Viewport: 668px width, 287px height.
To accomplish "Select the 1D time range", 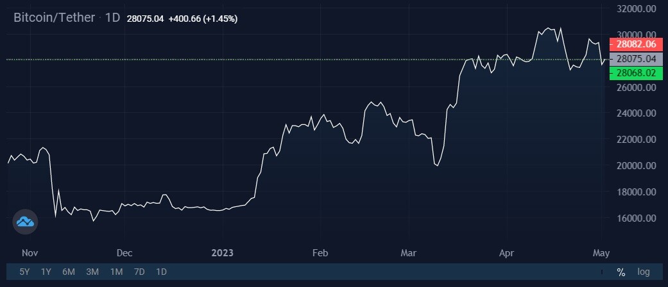I will (161, 272).
